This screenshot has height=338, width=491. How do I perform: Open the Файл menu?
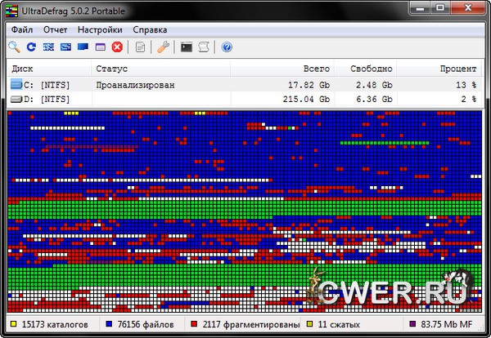(23, 29)
